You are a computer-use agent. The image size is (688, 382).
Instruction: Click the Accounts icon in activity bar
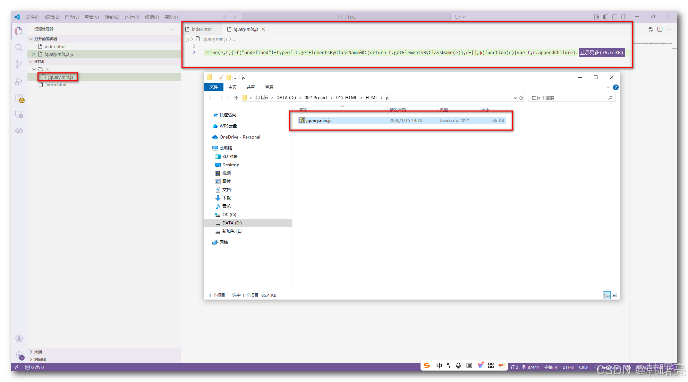click(x=19, y=338)
